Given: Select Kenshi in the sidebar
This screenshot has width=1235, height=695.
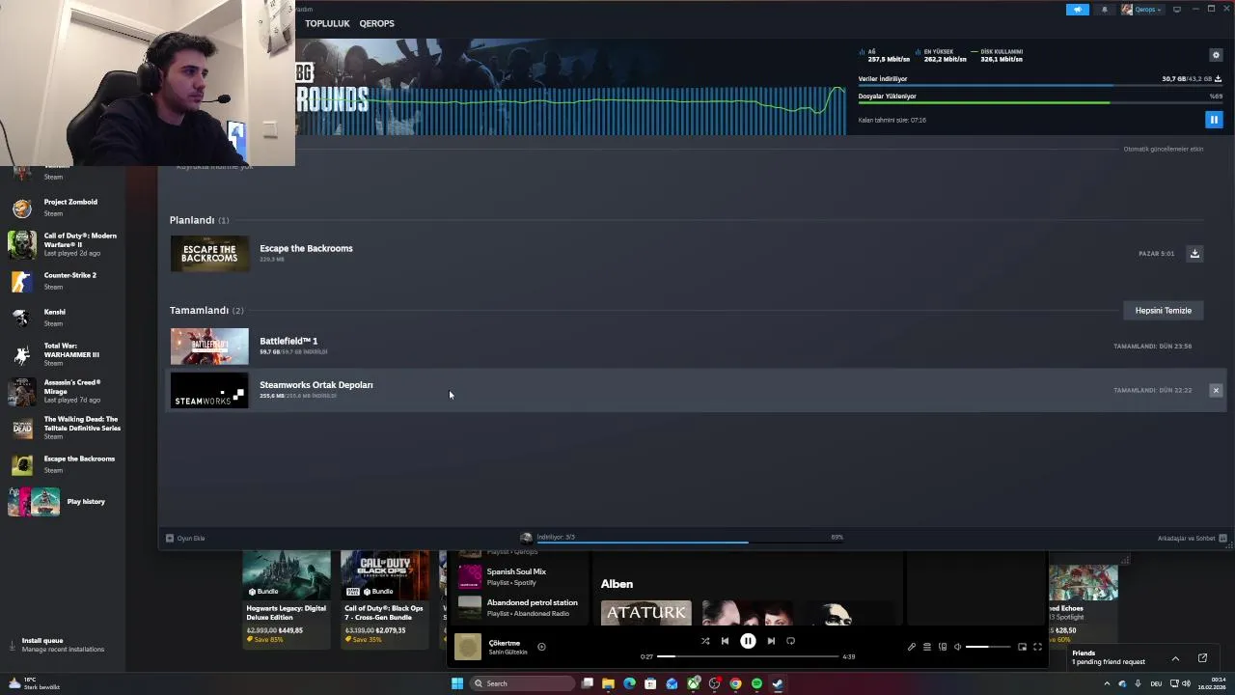Looking at the screenshot, I should click(x=63, y=317).
